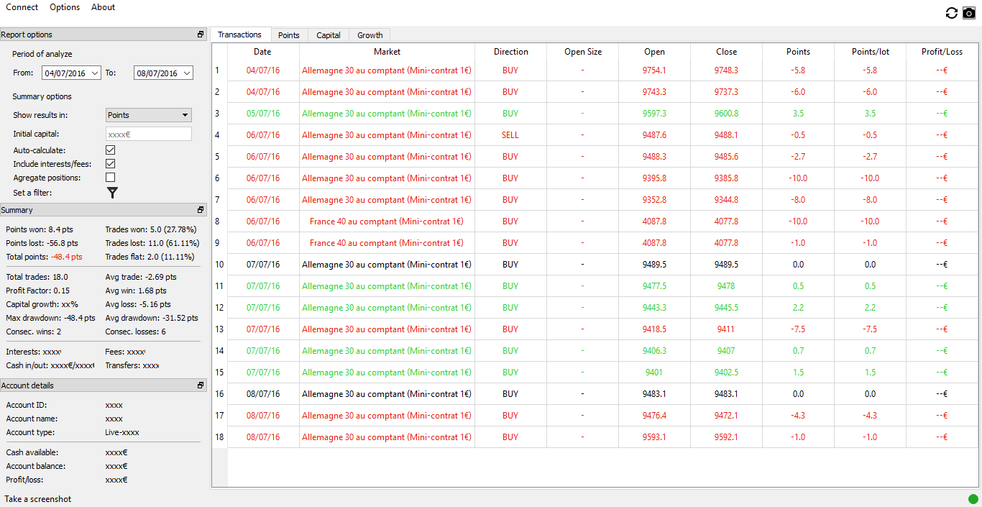The image size is (982, 507).
Task: Click the 9489.5 open price in row 10
Action: pos(654,265)
